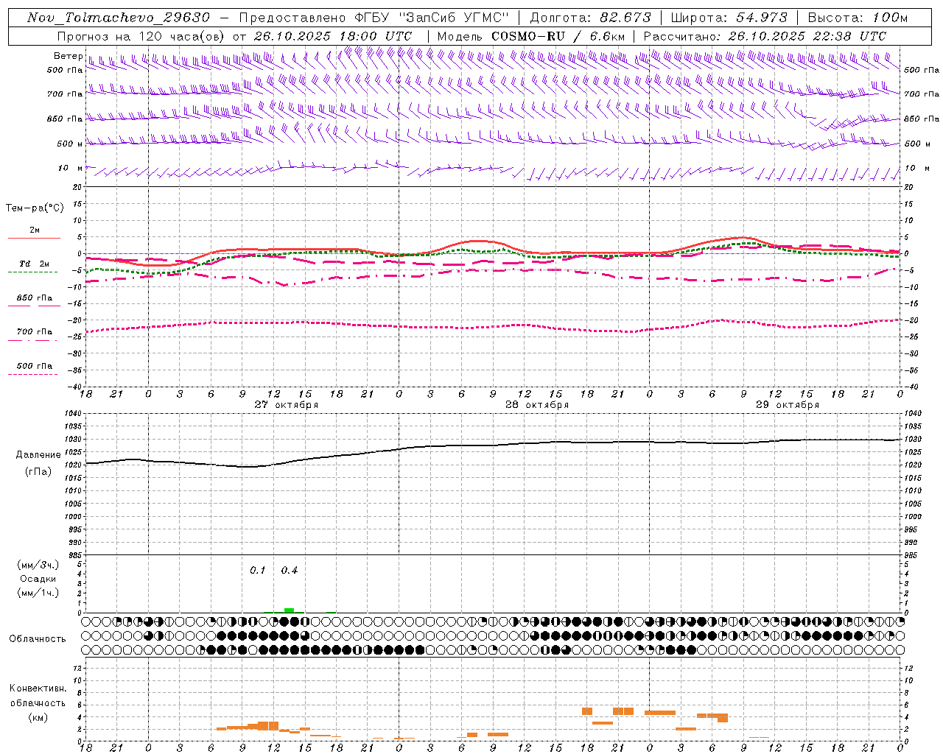Click the 10 м wind level label on left
The image size is (943, 754).
pos(71,168)
